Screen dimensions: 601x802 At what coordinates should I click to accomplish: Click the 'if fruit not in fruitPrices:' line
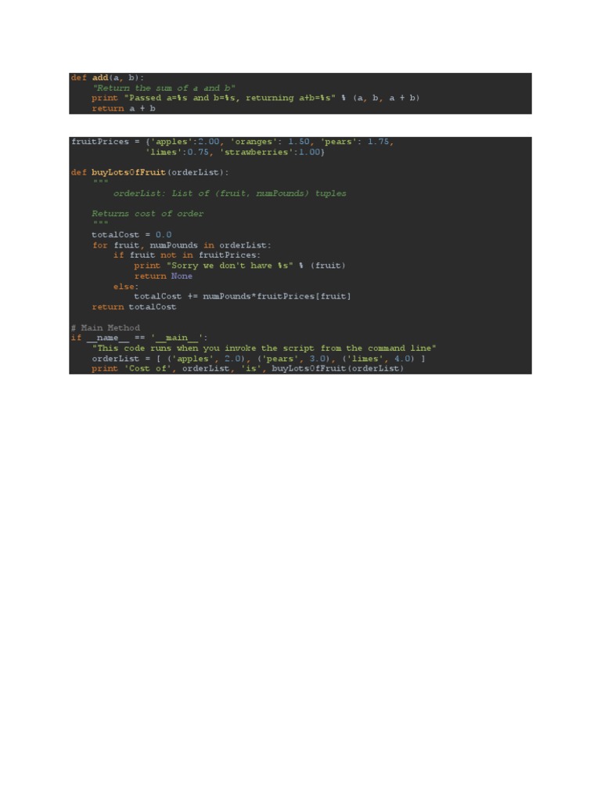tap(187, 255)
